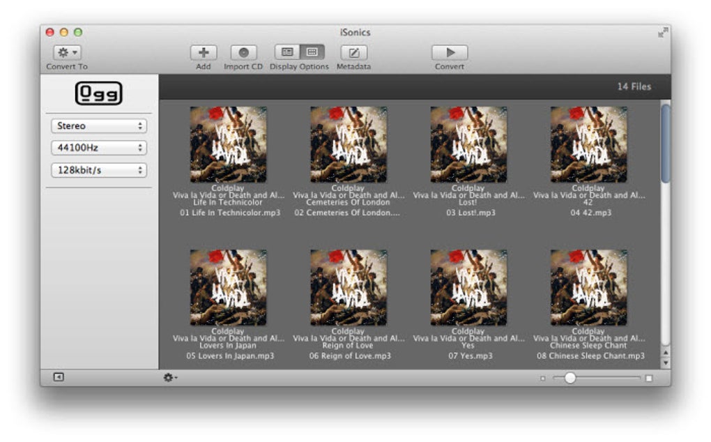
Task: Select the 07 Yes.mp3 album cover
Action: (x=468, y=287)
